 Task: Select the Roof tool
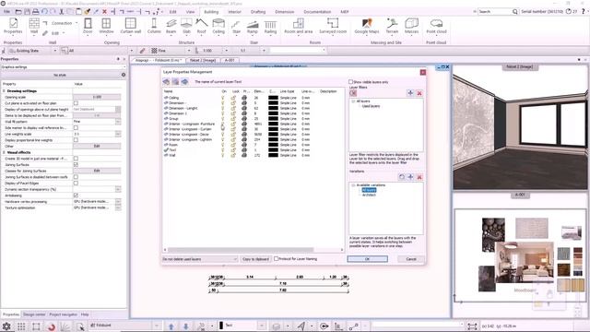point(202,26)
